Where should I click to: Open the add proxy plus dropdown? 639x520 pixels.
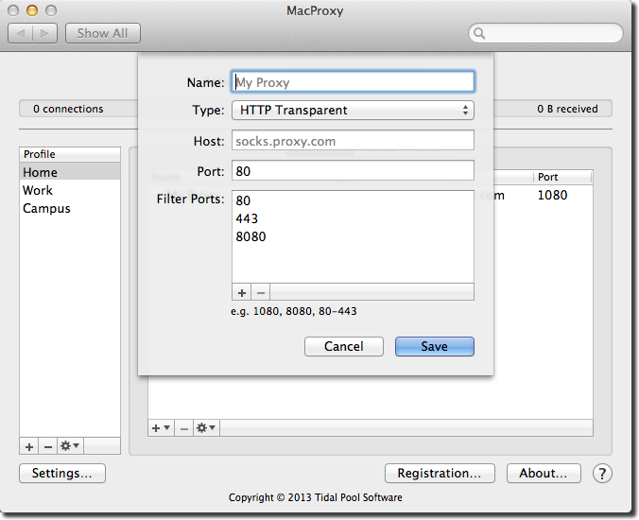click(x=161, y=428)
